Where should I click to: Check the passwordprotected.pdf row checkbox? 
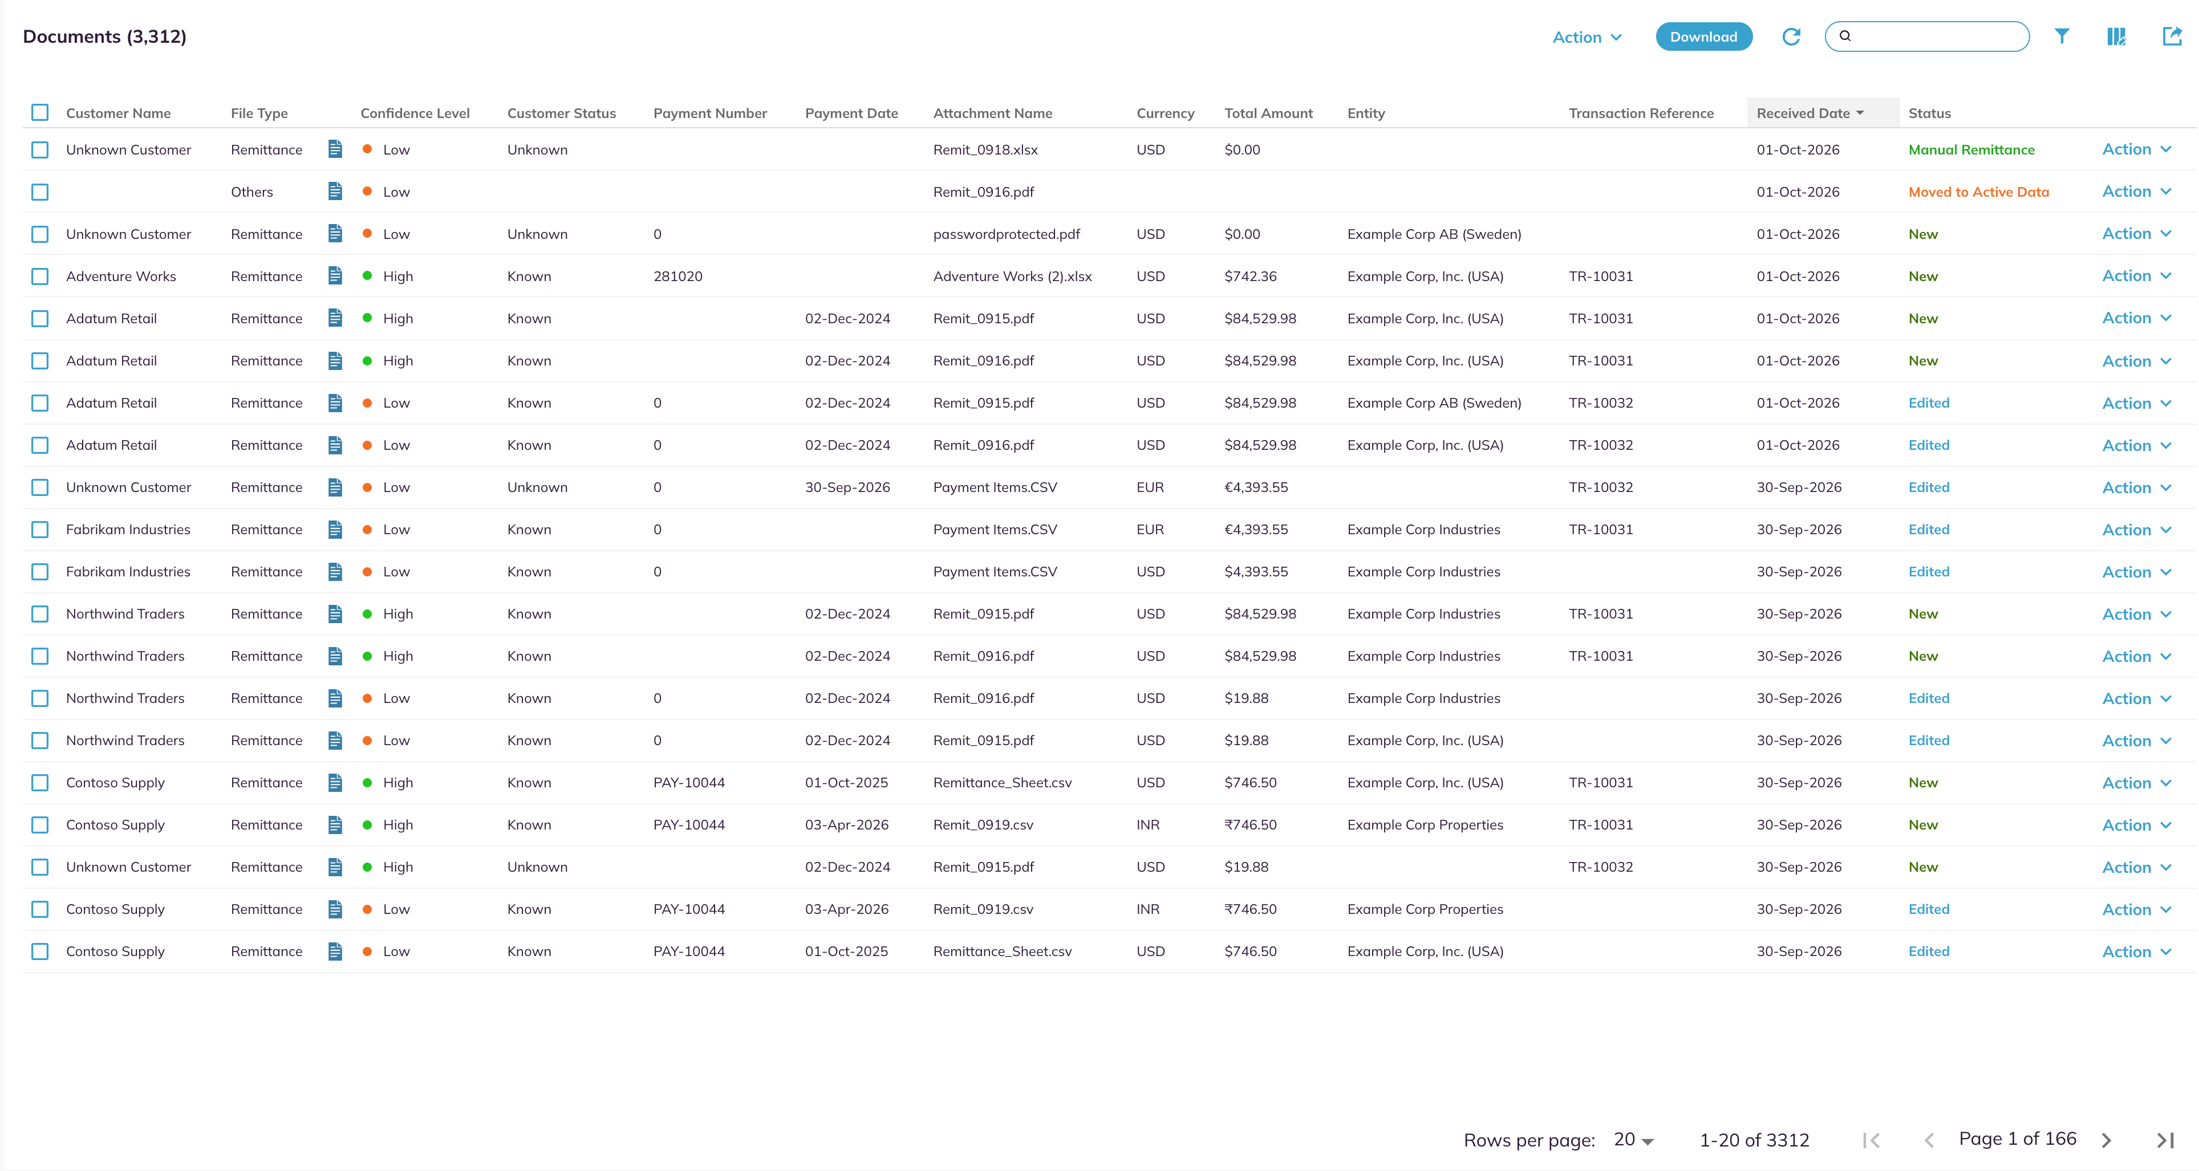click(40, 234)
